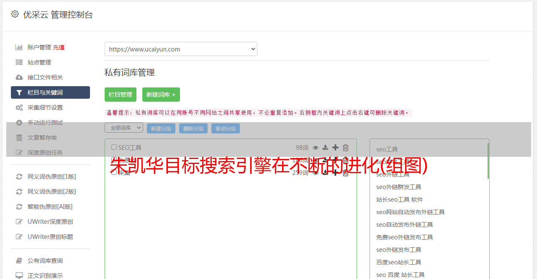Select the keyword 'seo 百度 站长工具'
The width and height of the screenshot is (537, 279).
[400, 275]
